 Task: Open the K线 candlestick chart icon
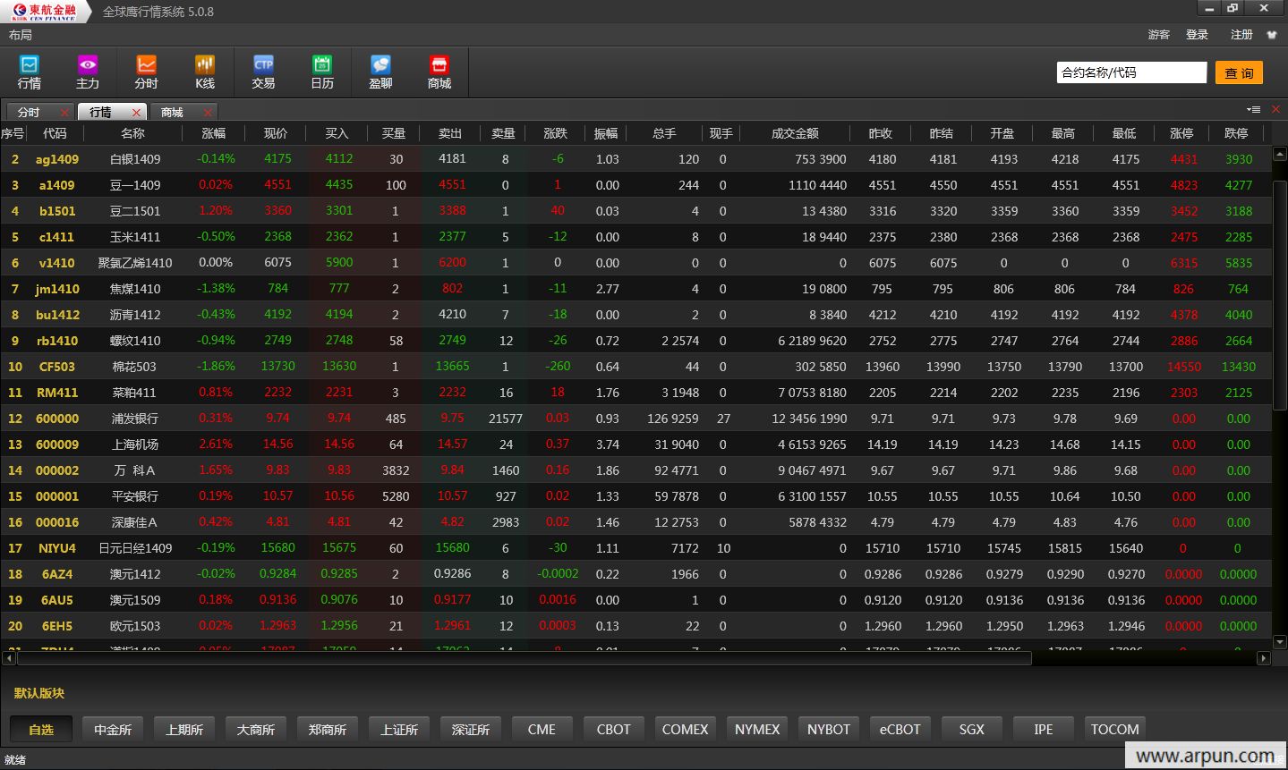click(205, 72)
